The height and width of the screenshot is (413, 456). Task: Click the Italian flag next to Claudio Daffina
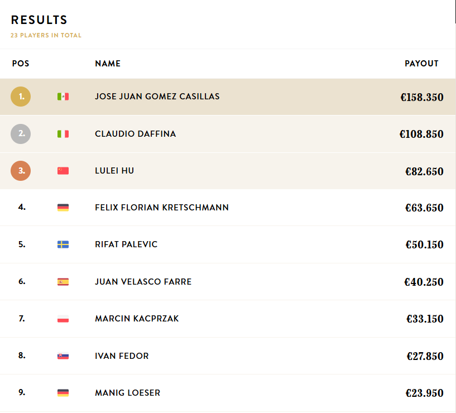point(63,134)
